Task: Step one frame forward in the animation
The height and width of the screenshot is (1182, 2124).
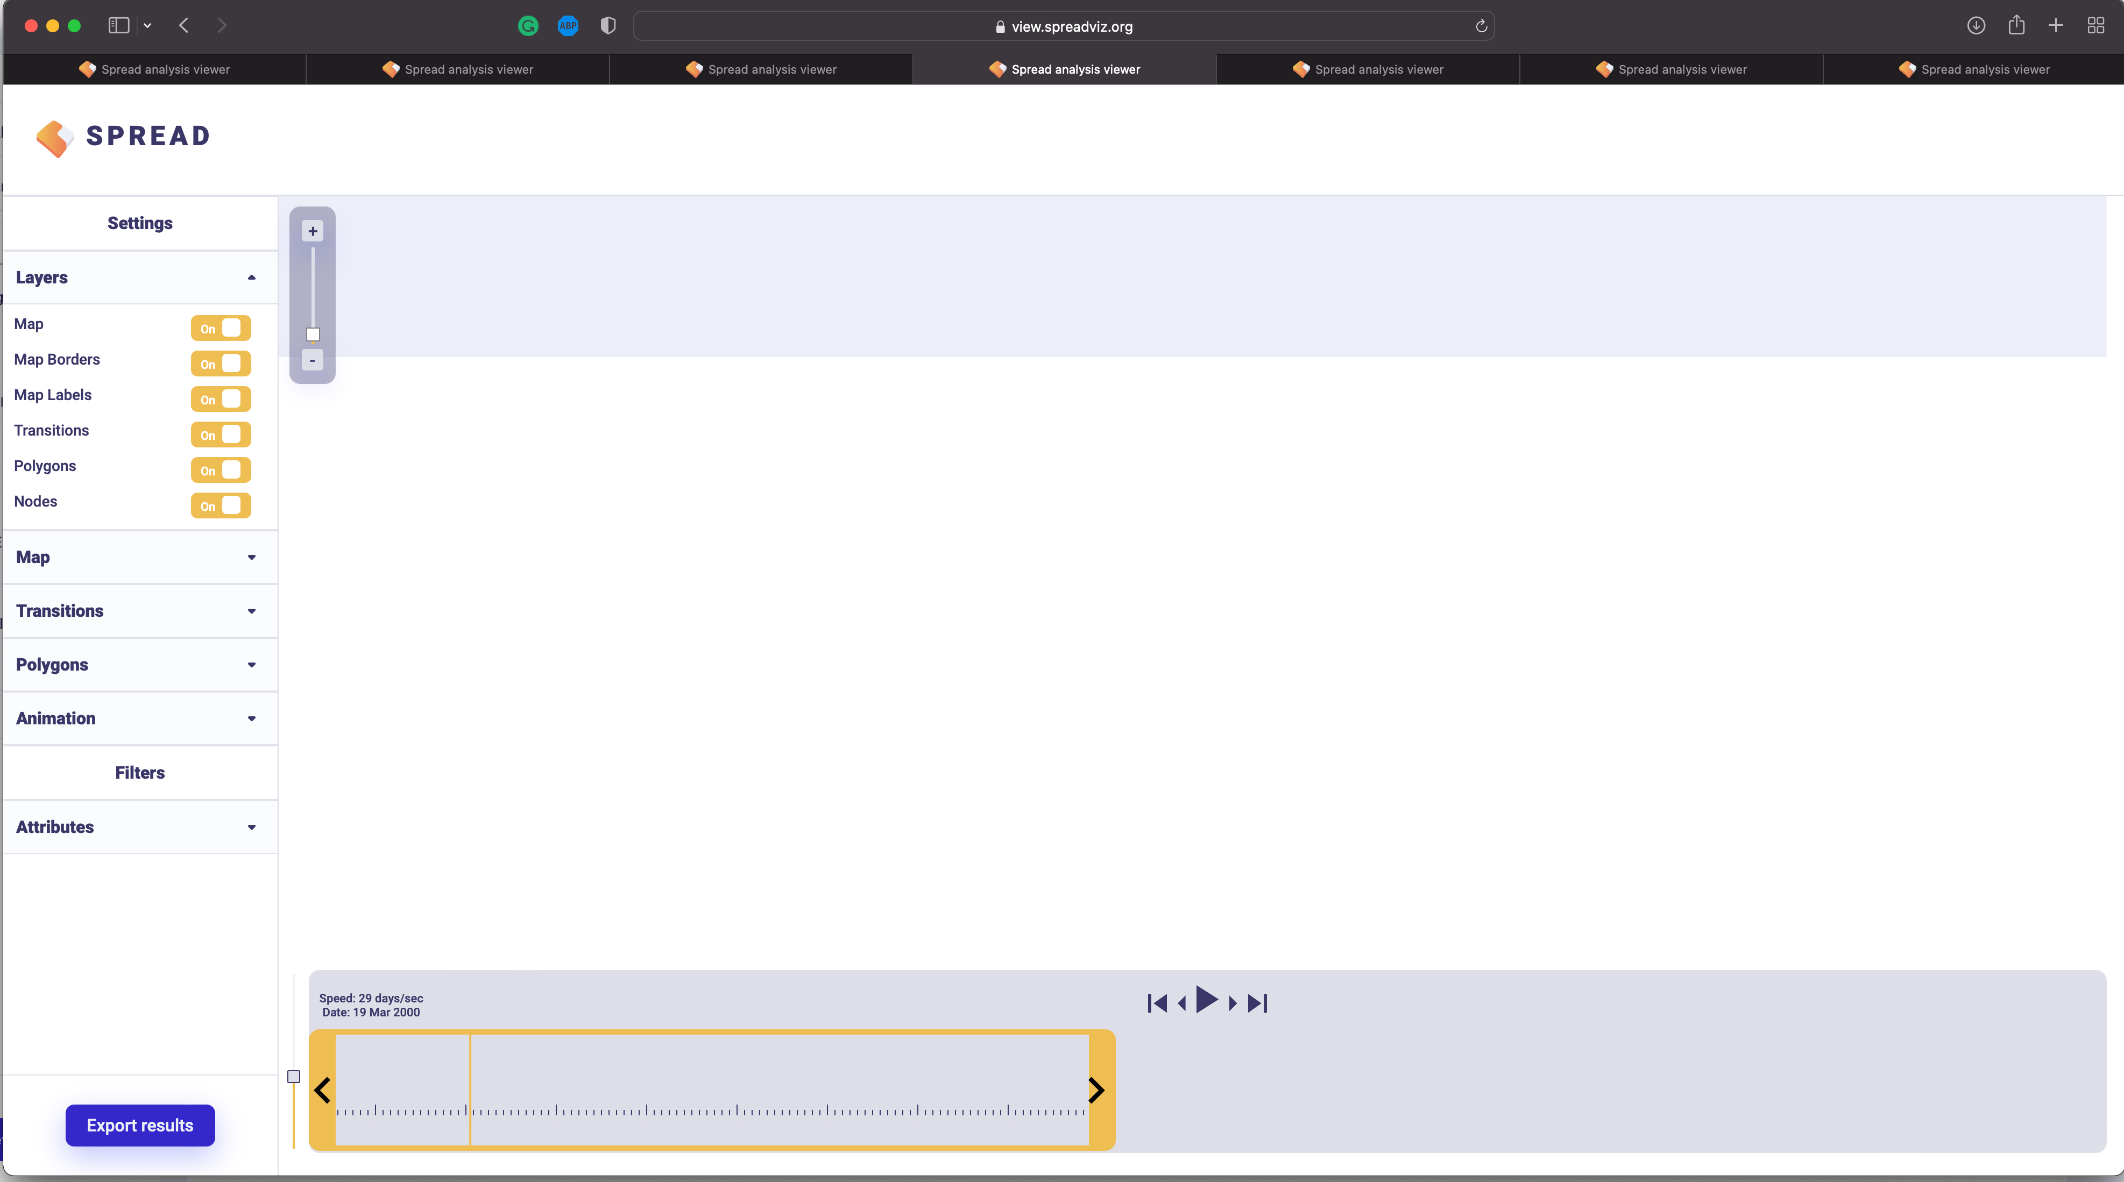Action: coord(1233,1003)
